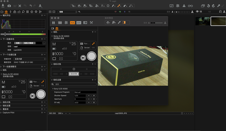Click the far-right triple arrow focus step
Viewport: 226px width, 131px height.
(92, 74)
